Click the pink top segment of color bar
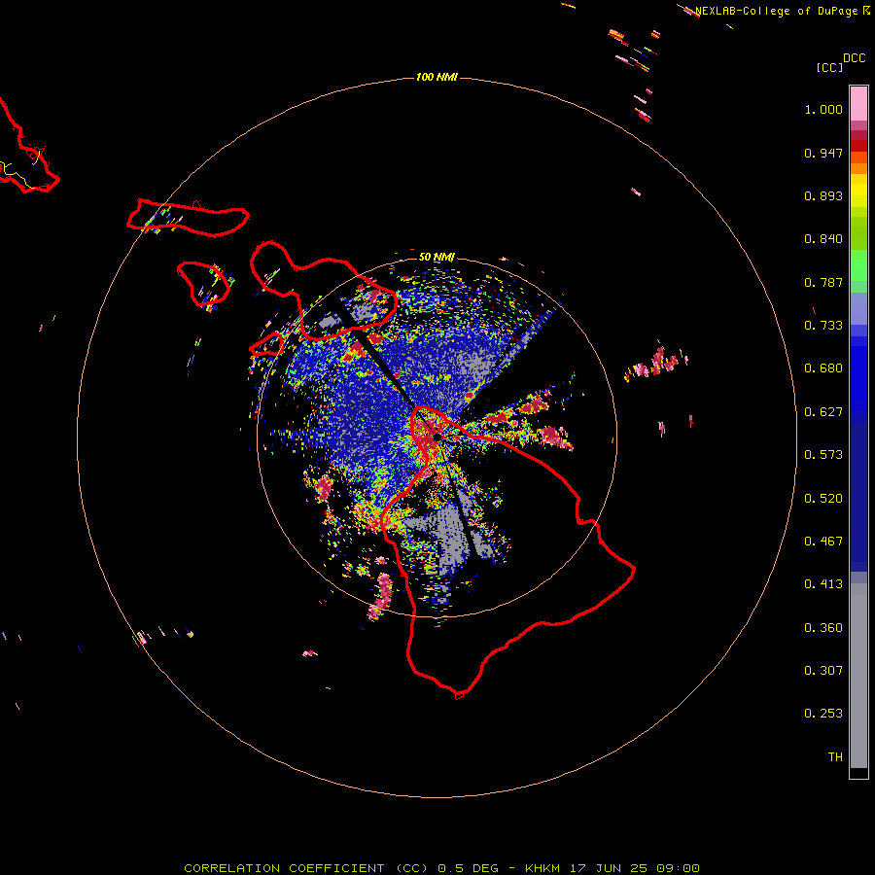Screen dimensions: 875x875 (x=858, y=104)
